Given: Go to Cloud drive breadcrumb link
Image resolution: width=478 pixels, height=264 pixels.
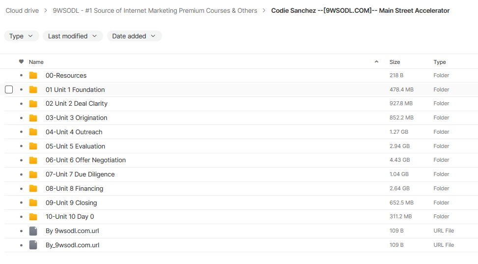Looking at the screenshot, I should tap(22, 10).
